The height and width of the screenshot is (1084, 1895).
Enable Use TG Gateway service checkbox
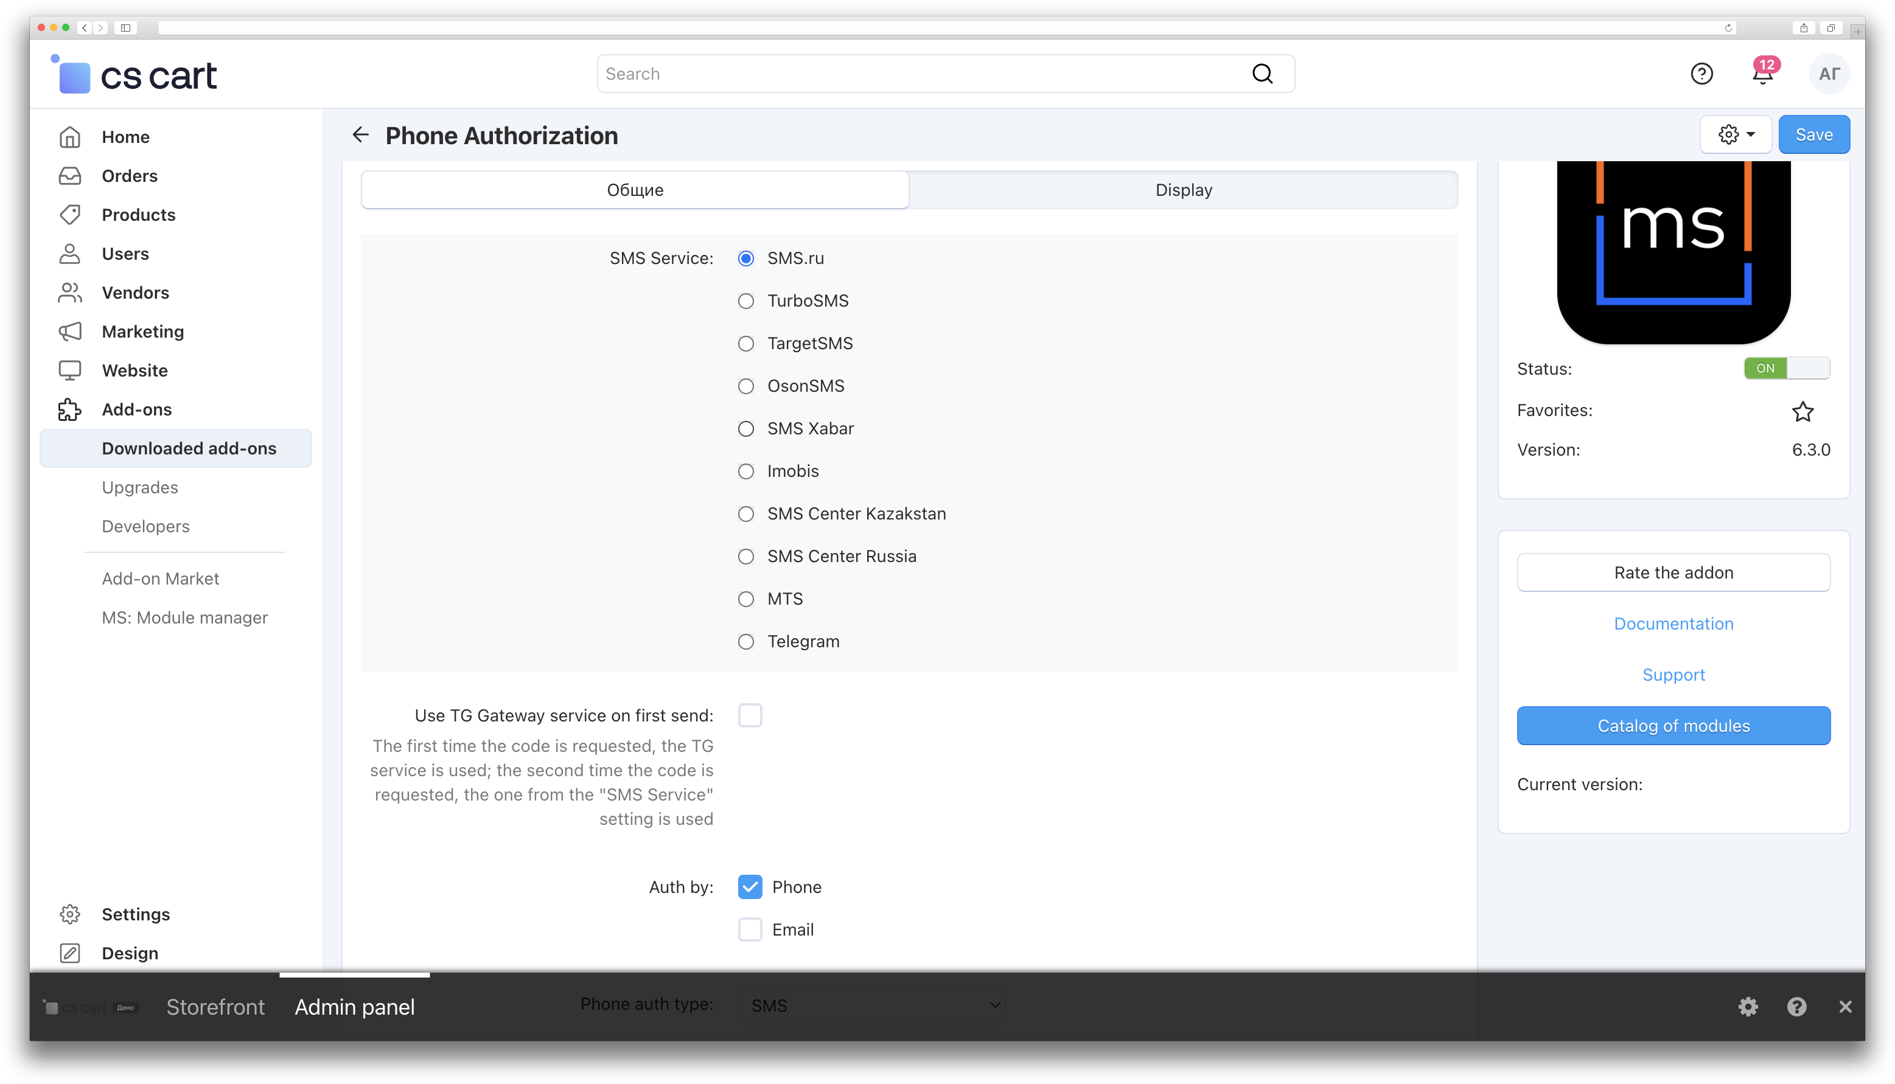tap(750, 715)
